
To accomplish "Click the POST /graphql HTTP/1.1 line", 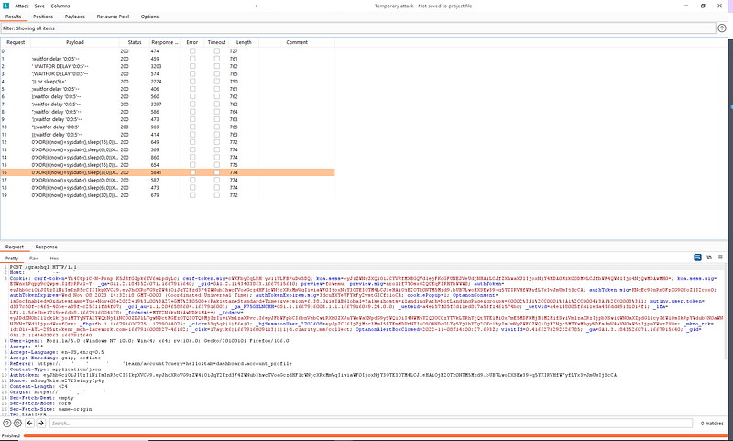I will pos(43,267).
